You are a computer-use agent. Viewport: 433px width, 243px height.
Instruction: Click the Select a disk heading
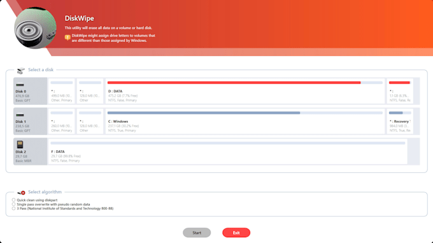[41, 70]
